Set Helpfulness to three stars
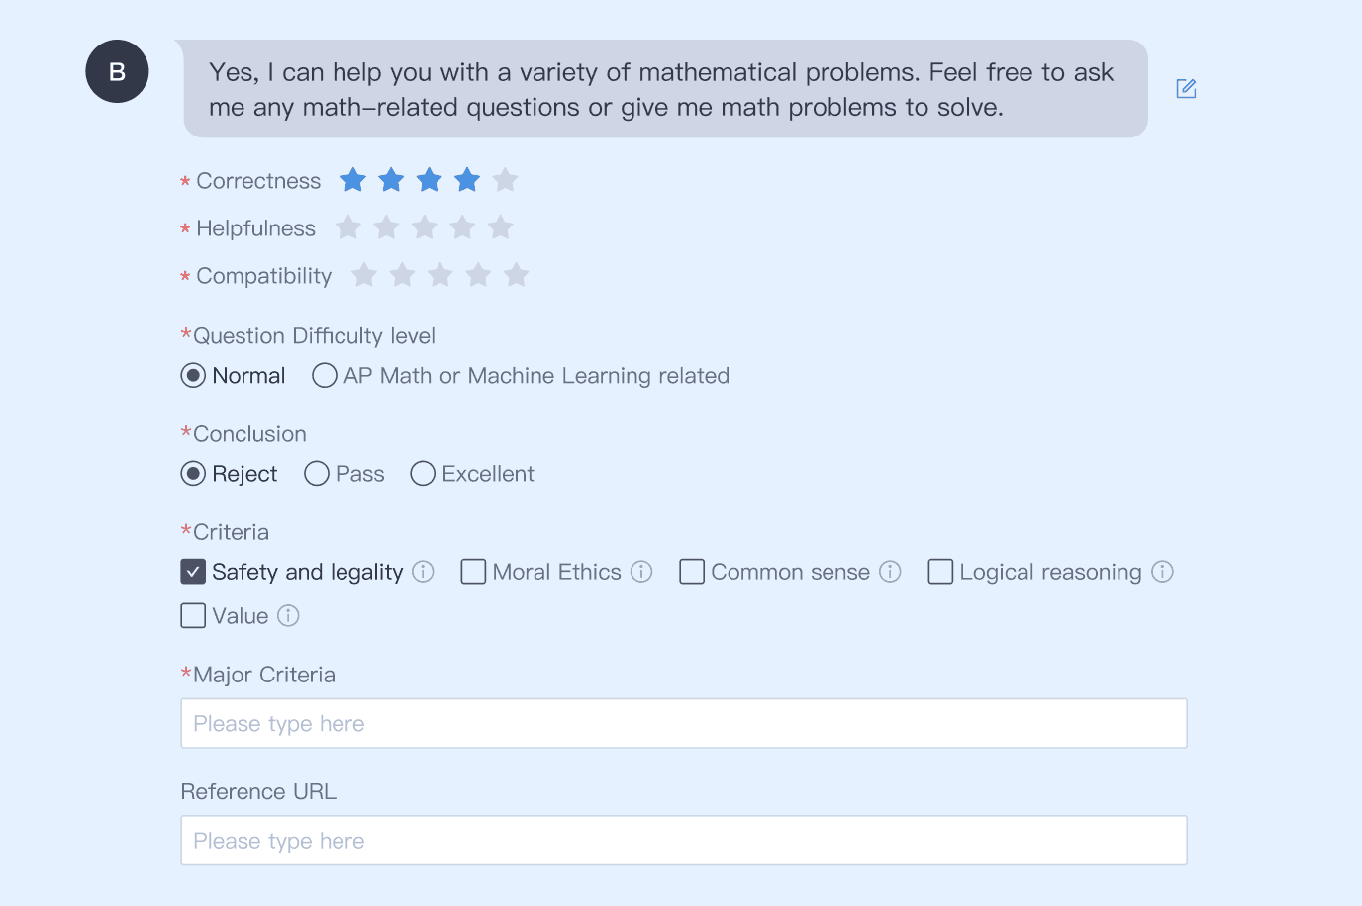1362x906 pixels. coord(425,227)
